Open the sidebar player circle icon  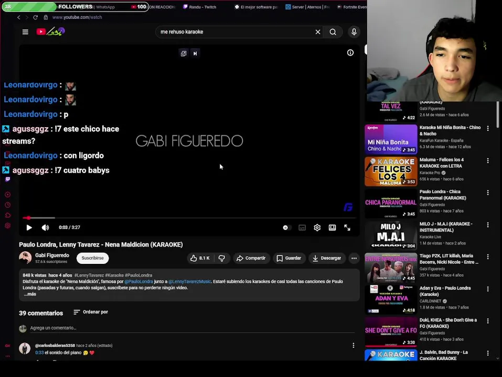8,195
